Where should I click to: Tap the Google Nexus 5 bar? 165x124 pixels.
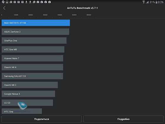pyautogui.click(x=28, y=94)
